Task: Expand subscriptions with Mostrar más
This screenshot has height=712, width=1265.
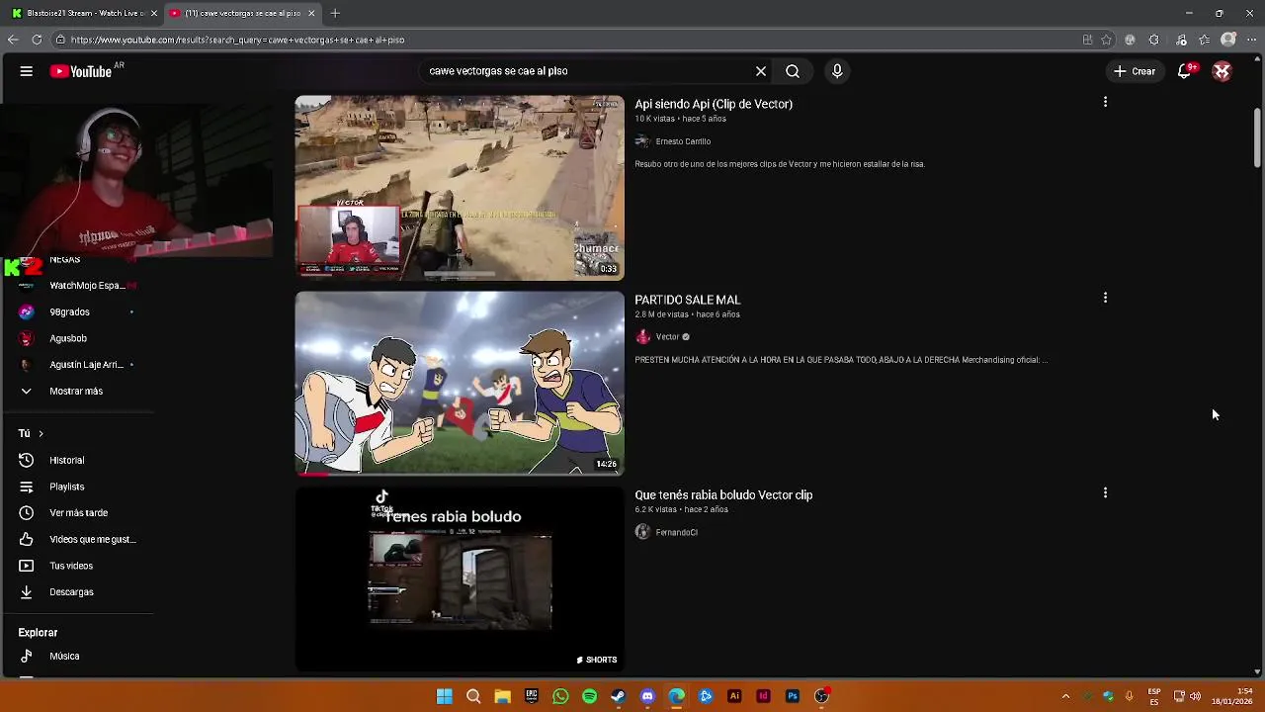Action: pyautogui.click(x=77, y=391)
